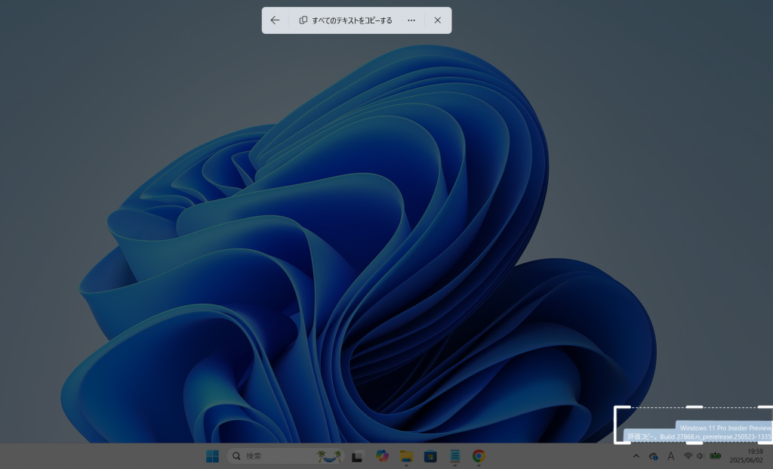Viewport: 773px width, 469px height.
Task: Open the Windows Start menu
Action: pos(212,456)
